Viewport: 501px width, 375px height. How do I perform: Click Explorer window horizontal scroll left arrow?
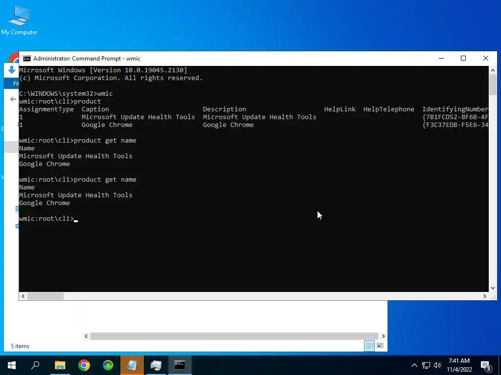point(86,336)
